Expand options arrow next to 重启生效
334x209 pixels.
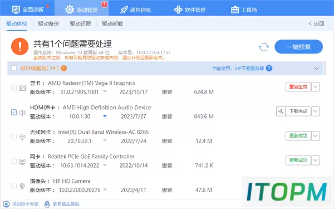coord(315,87)
